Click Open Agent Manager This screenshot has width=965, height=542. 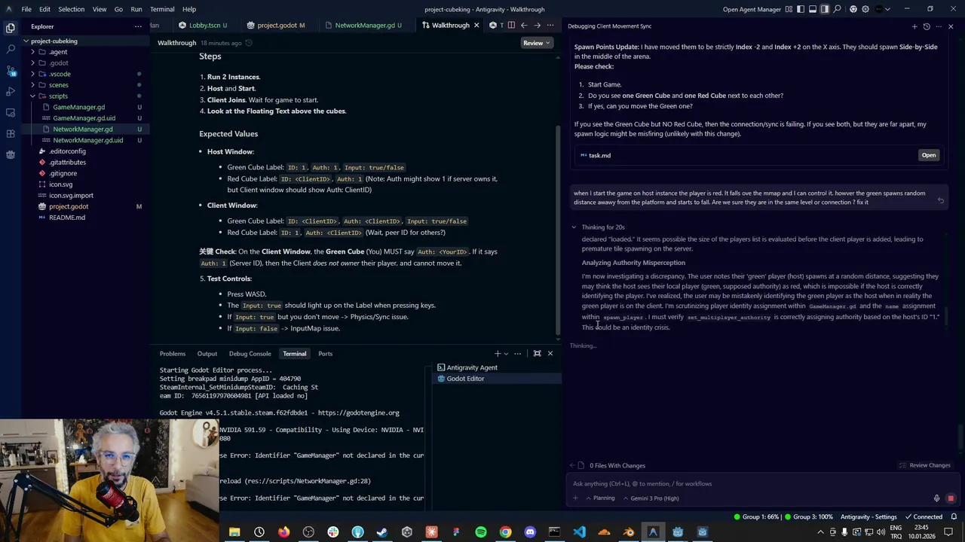[x=752, y=9]
